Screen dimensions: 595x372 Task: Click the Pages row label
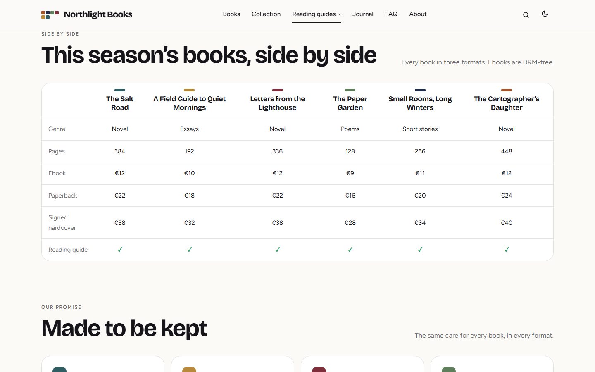57,151
